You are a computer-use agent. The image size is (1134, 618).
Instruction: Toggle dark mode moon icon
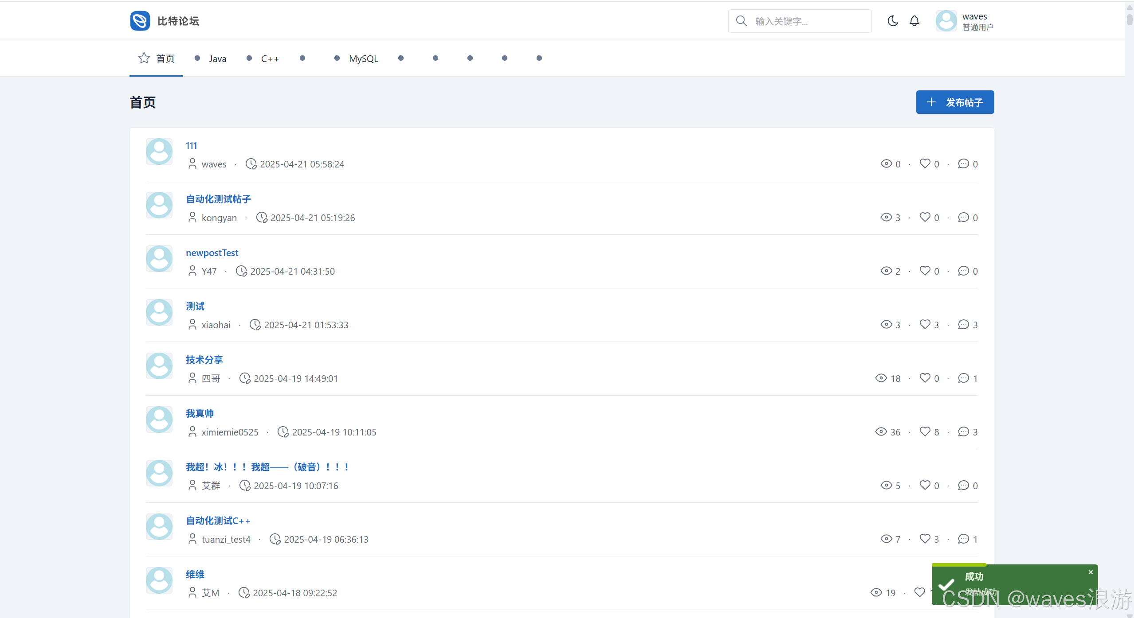coord(893,21)
